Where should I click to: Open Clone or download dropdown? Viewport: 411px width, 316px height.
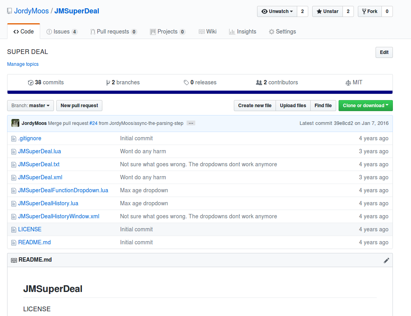pos(365,106)
